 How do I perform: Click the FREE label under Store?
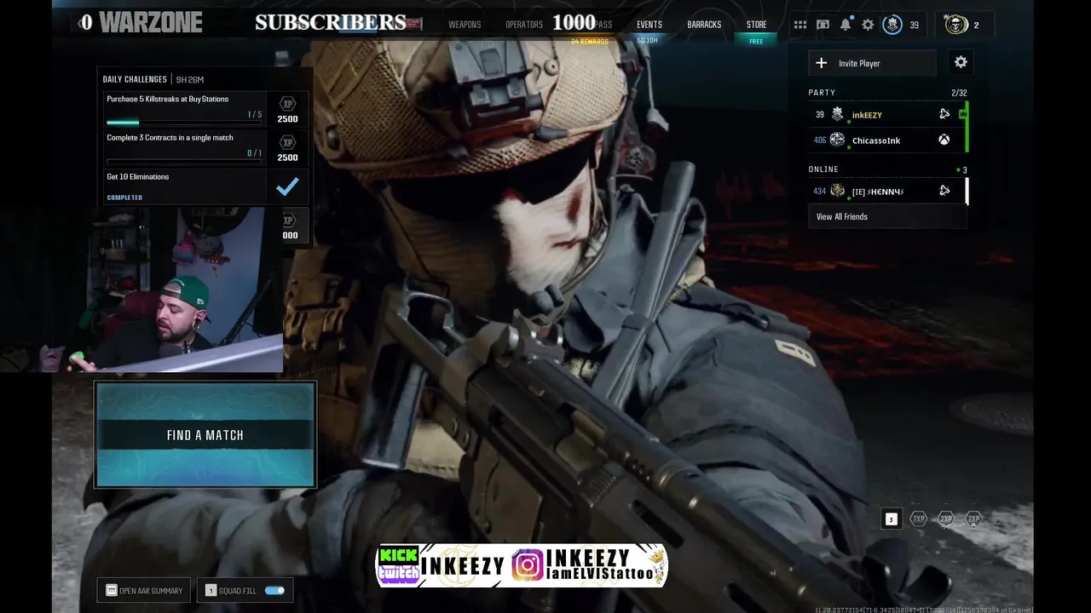click(756, 40)
